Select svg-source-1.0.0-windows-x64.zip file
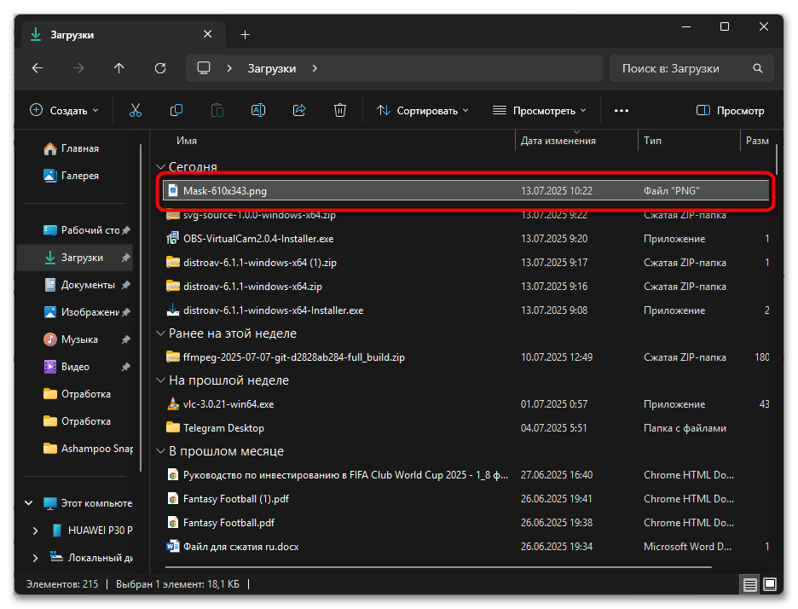Image resolution: width=798 pixels, height=609 pixels. coord(465,216)
